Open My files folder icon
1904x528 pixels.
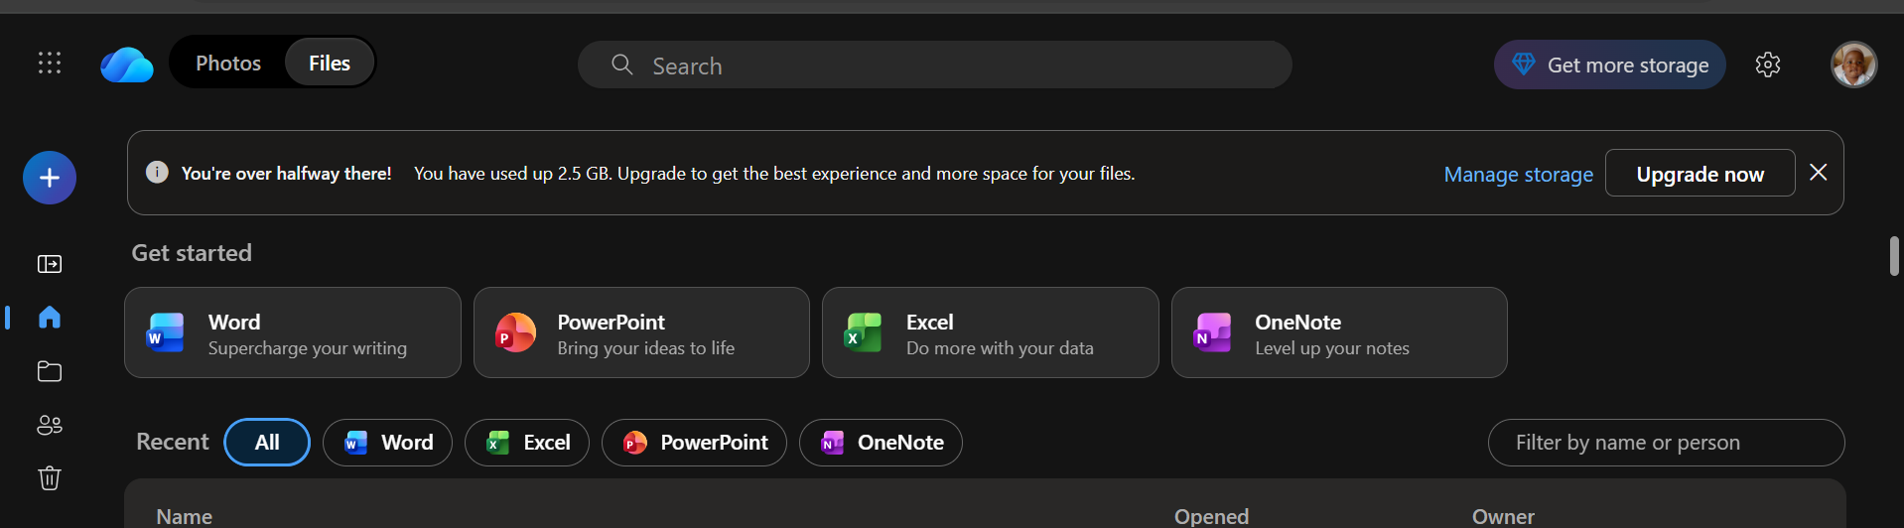tap(50, 371)
